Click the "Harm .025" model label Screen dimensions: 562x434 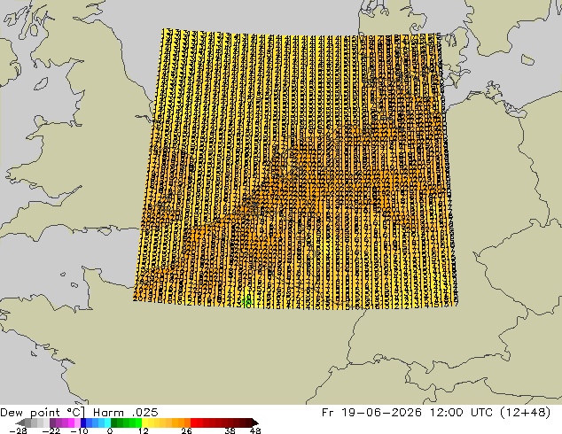tap(126, 413)
